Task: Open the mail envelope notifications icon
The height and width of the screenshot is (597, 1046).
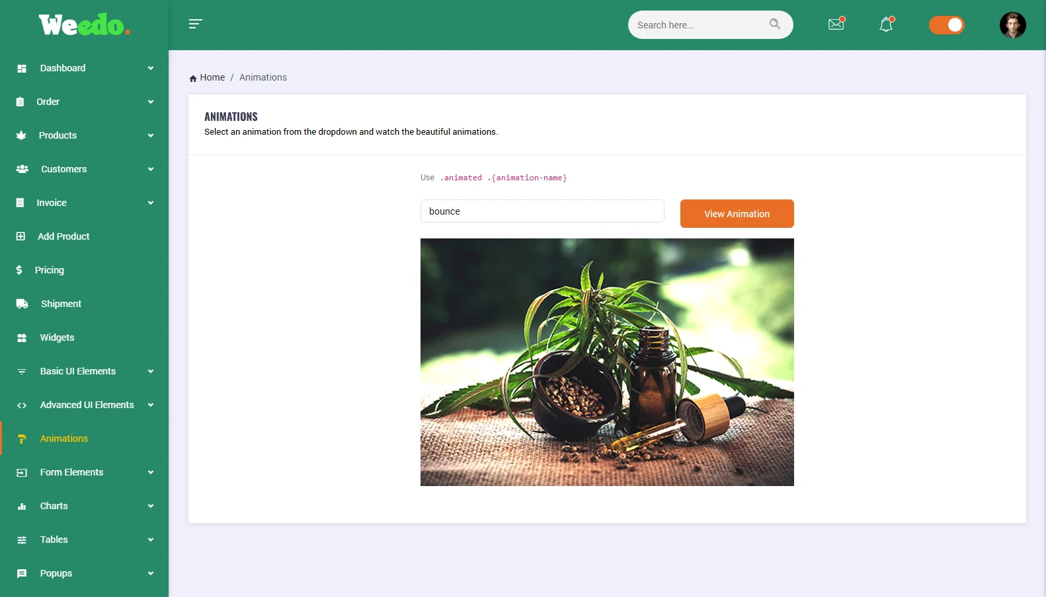Action: click(836, 24)
